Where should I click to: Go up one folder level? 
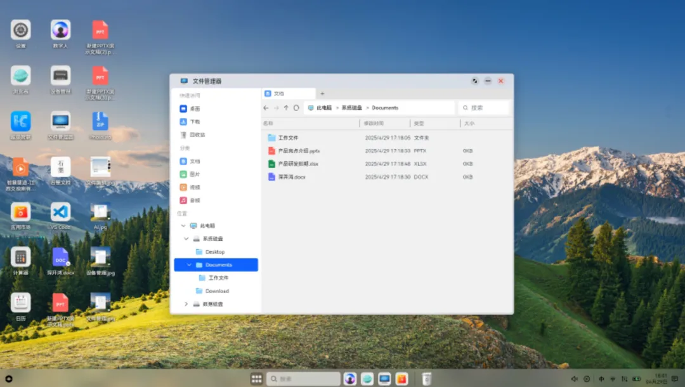286,108
